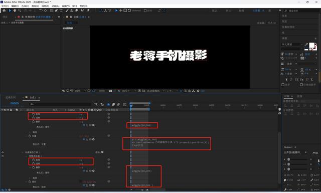Click the timeline zoom slider at the bottom

tap(142, 190)
